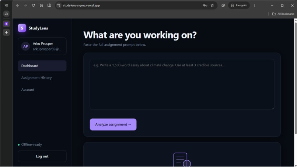Click the Incognito indicator

pos(239,5)
